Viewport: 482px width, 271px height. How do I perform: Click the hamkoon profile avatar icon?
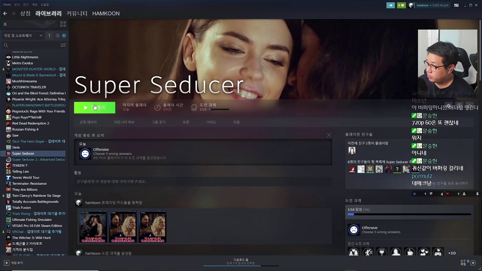click(411, 5)
